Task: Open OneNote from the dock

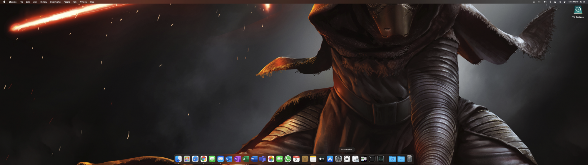Action: (237, 159)
